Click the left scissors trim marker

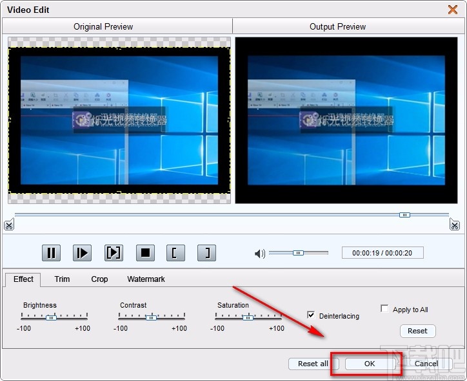click(x=8, y=225)
